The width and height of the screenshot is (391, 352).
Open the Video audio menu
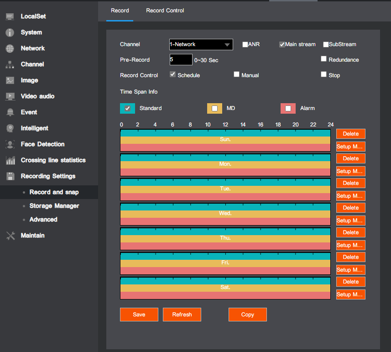(38, 96)
